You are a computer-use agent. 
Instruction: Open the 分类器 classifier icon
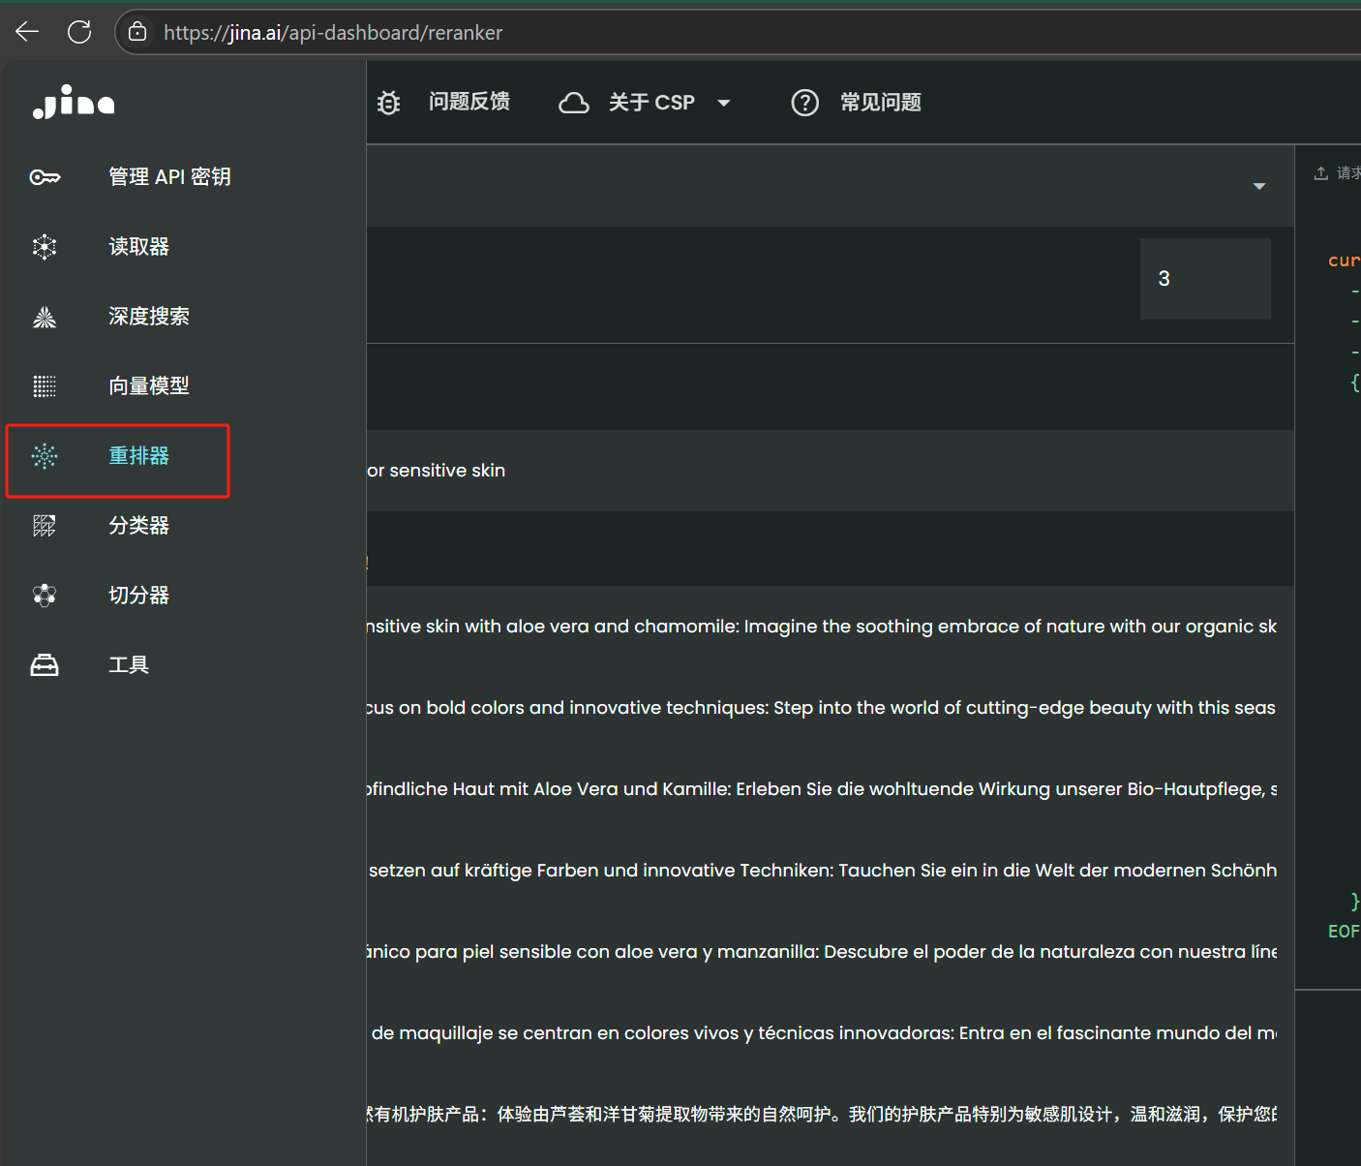tap(45, 526)
